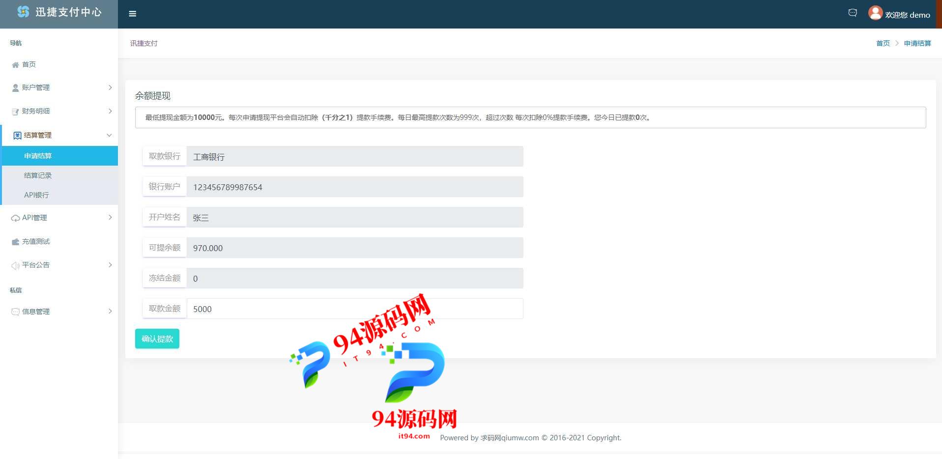
Task: Click the 取款金额 field label
Action: click(165, 308)
